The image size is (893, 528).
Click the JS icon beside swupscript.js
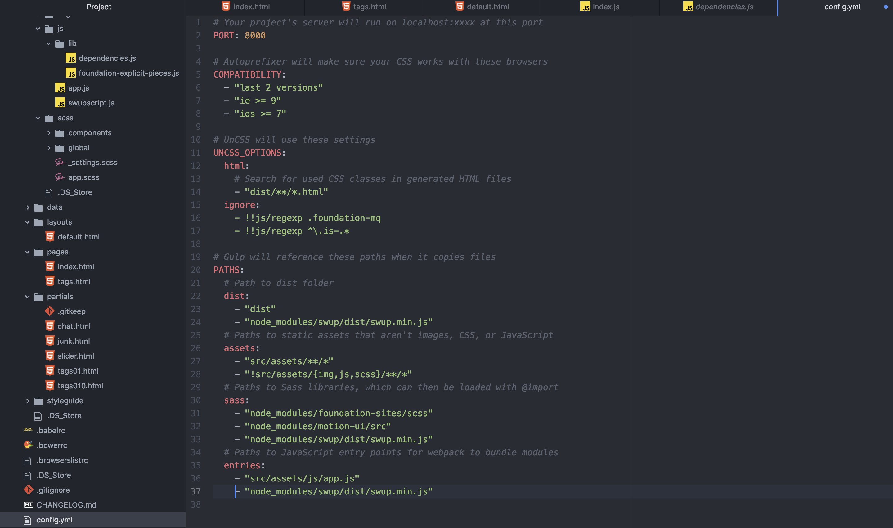click(x=60, y=103)
